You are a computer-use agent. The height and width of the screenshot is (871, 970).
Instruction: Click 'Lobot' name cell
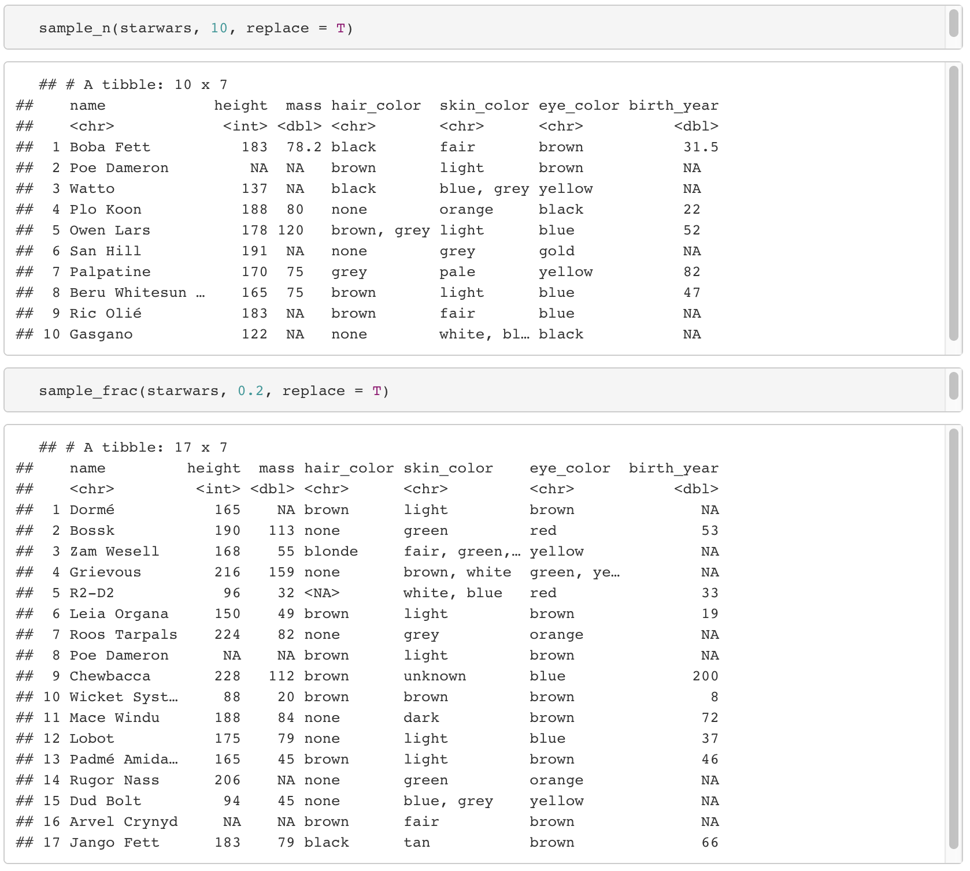pyautogui.click(x=92, y=739)
